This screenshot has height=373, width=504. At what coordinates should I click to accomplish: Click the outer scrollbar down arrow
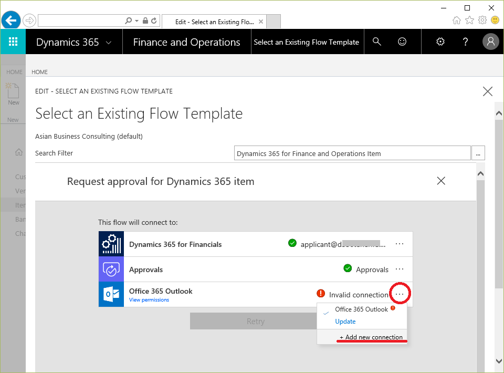(499, 361)
